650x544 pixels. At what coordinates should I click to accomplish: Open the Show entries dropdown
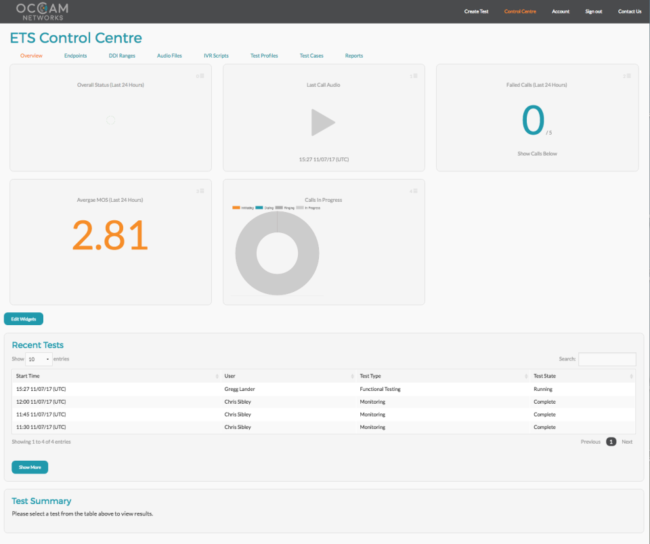(x=38, y=359)
